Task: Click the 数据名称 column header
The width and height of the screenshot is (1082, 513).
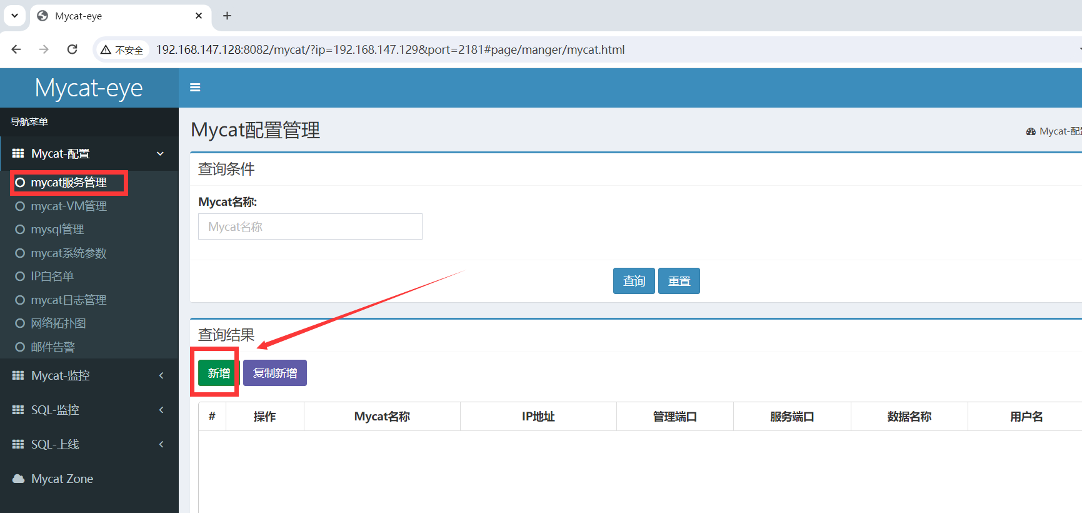Action: [x=909, y=417]
